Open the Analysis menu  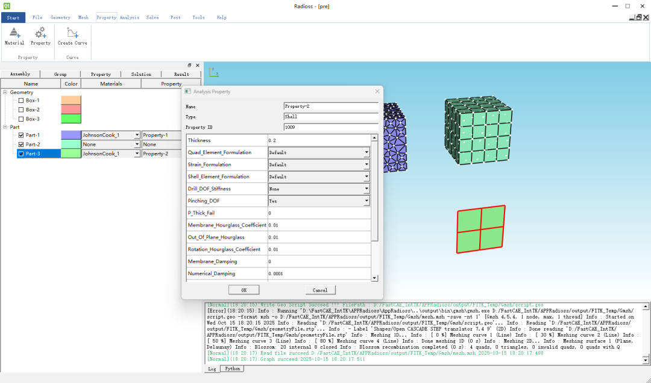pos(130,17)
